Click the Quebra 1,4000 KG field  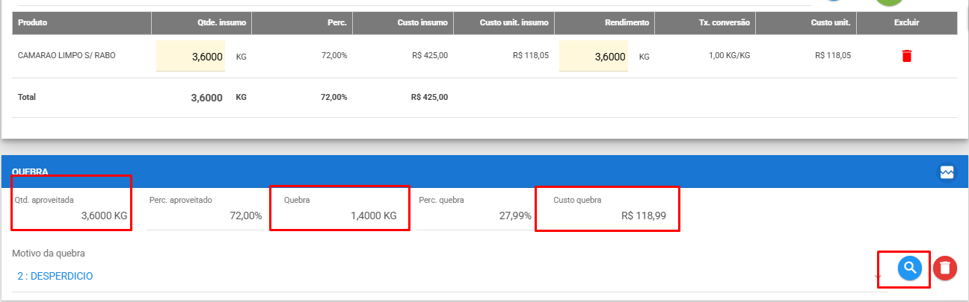341,211
